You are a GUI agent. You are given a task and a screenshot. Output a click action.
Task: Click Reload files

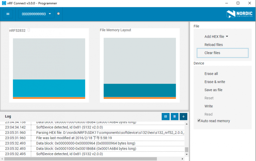tap(214, 45)
